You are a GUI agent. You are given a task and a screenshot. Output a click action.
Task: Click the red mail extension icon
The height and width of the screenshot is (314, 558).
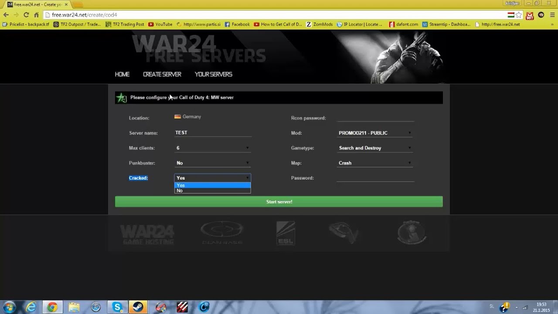point(530,15)
